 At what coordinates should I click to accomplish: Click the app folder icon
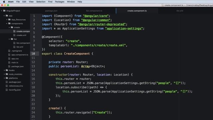7,16
